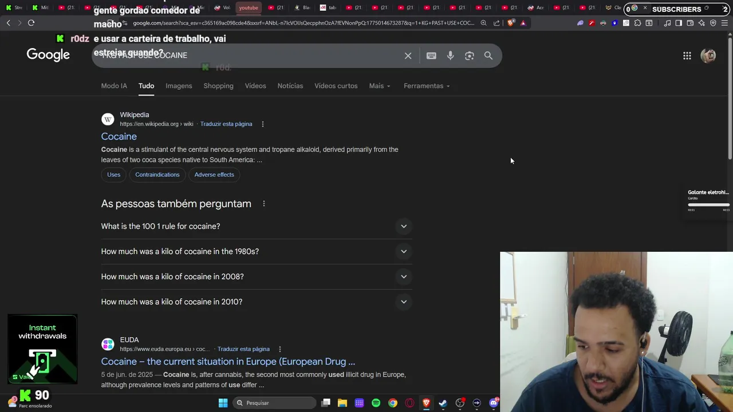The height and width of the screenshot is (412, 733).
Task: Switch to Notícias tab
Action: [x=290, y=86]
